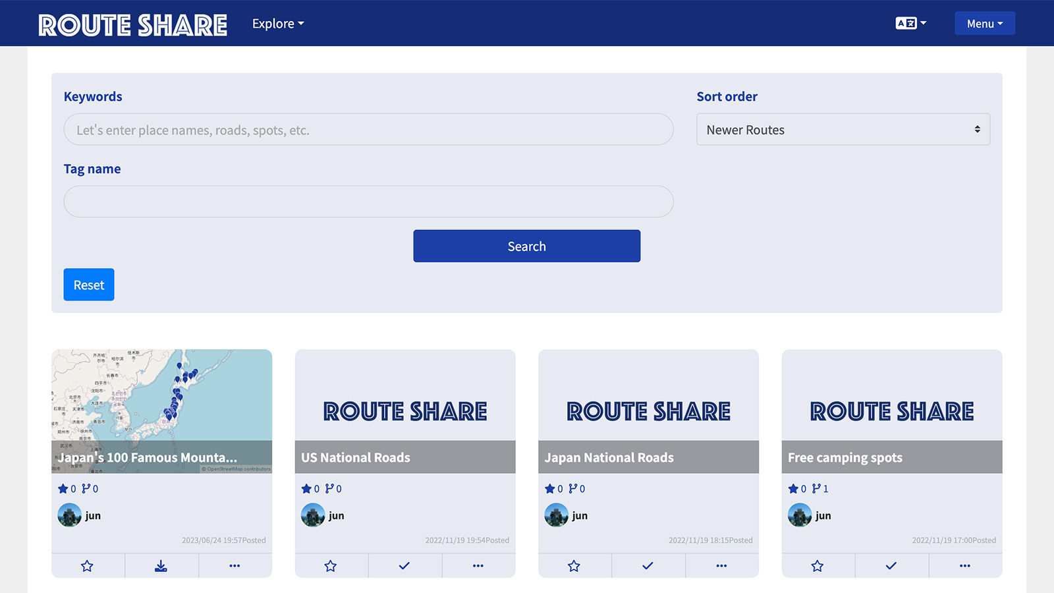Screen dimensions: 1054x593
Task: Click the '2022/11/19 18:15Posted' timestamp
Action: coord(711,540)
